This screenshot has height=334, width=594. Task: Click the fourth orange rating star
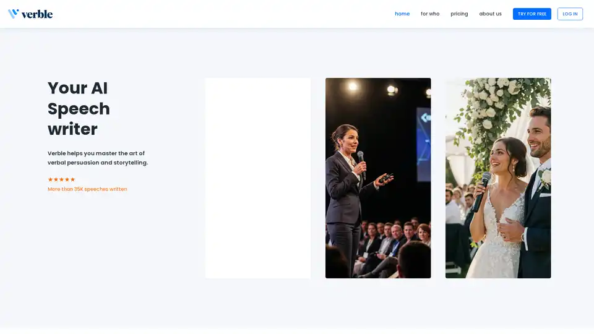pos(67,179)
